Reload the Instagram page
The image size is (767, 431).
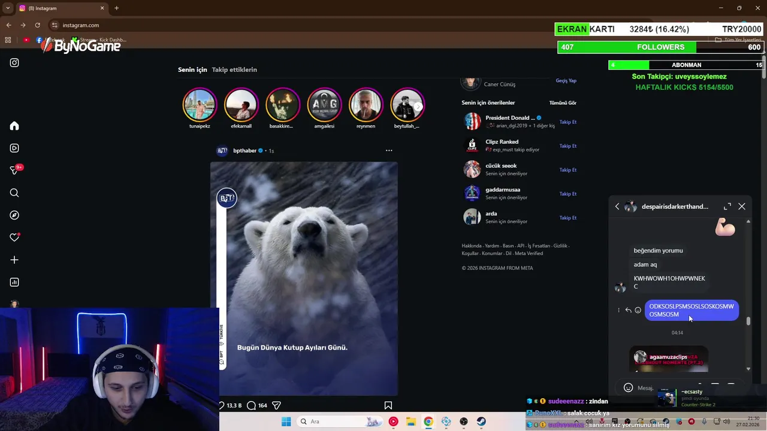[37, 25]
